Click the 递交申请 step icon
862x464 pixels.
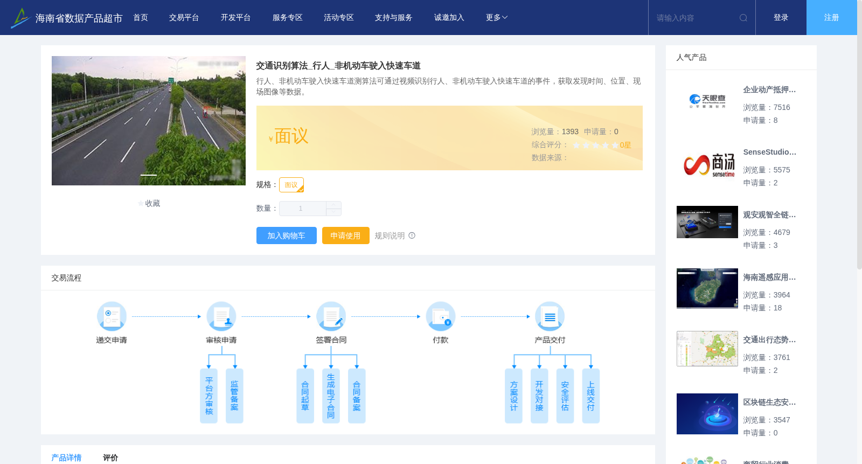112,316
